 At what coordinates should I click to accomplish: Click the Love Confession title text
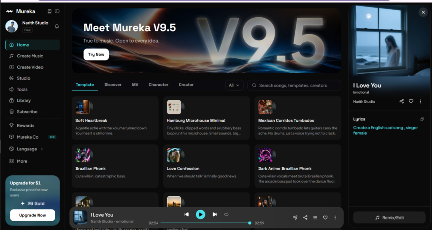[x=183, y=168]
